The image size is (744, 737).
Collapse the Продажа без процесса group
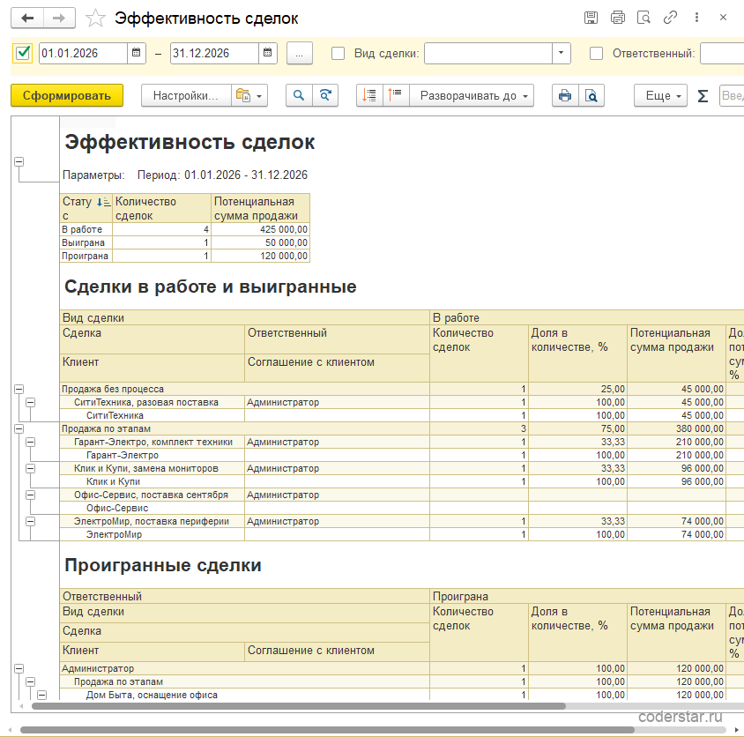point(19,389)
